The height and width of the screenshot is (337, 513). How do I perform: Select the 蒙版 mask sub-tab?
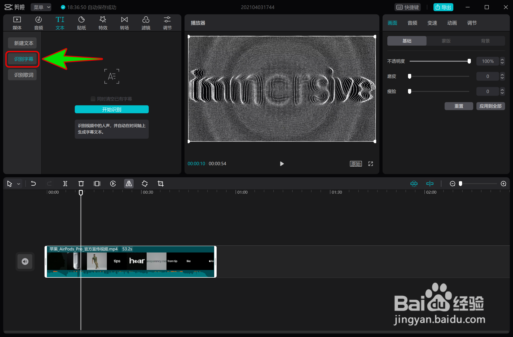[x=446, y=41]
